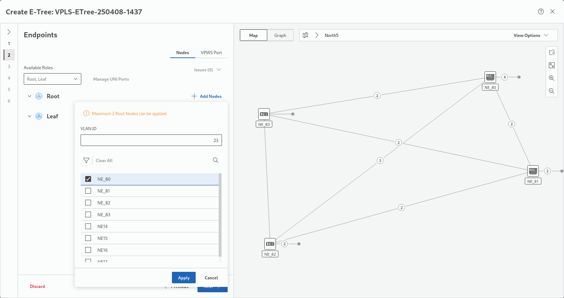Image resolution: width=564 pixels, height=298 pixels.
Task: Click the VLAN ID input field
Action: pos(151,141)
